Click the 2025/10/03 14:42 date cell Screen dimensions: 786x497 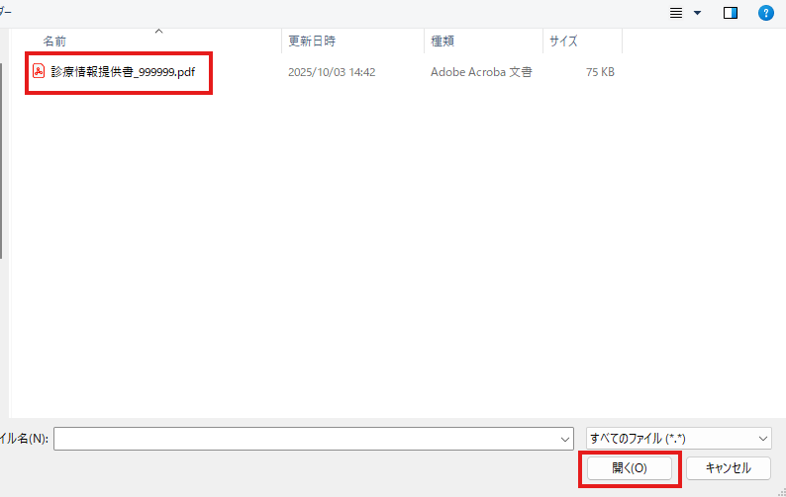point(332,72)
